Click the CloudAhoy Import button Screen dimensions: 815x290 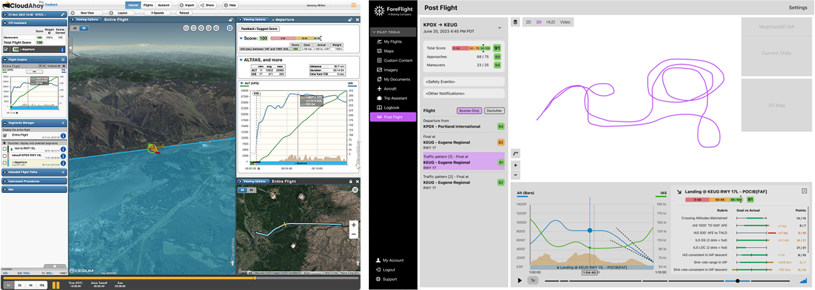(x=188, y=5)
